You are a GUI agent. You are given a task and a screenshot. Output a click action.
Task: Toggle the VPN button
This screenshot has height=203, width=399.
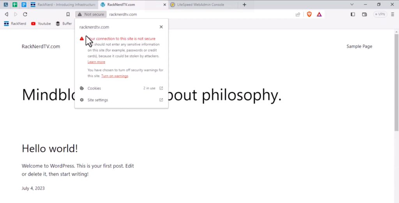(380, 14)
